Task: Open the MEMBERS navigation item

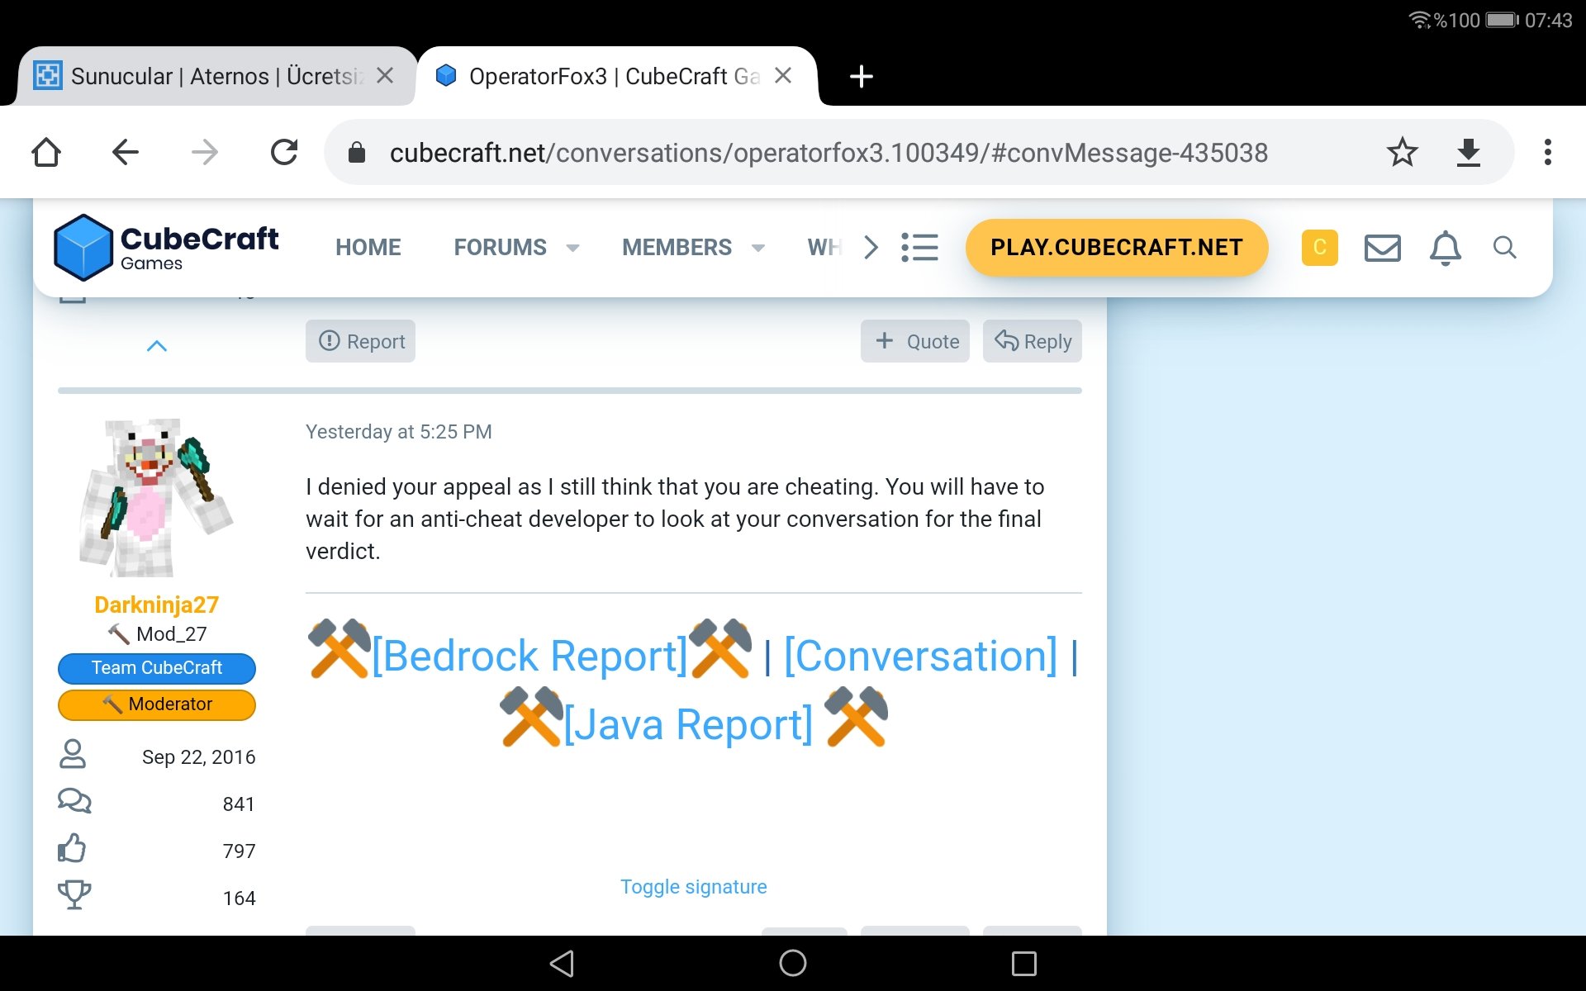Action: 677,247
